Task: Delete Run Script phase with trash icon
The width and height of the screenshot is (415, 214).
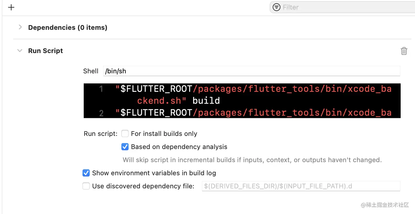Action: [404, 51]
